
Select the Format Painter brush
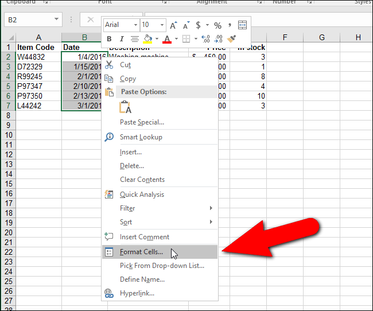click(x=231, y=38)
